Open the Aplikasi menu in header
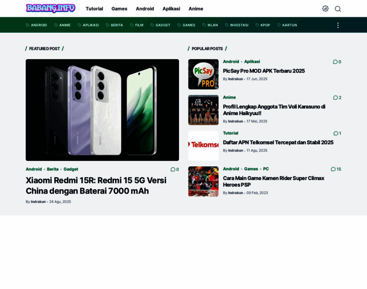Image resolution: width=367 pixels, height=289 pixels. pos(171,9)
